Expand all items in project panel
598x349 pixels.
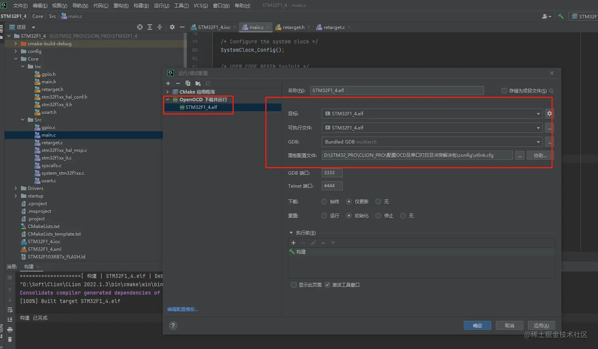[x=149, y=27]
